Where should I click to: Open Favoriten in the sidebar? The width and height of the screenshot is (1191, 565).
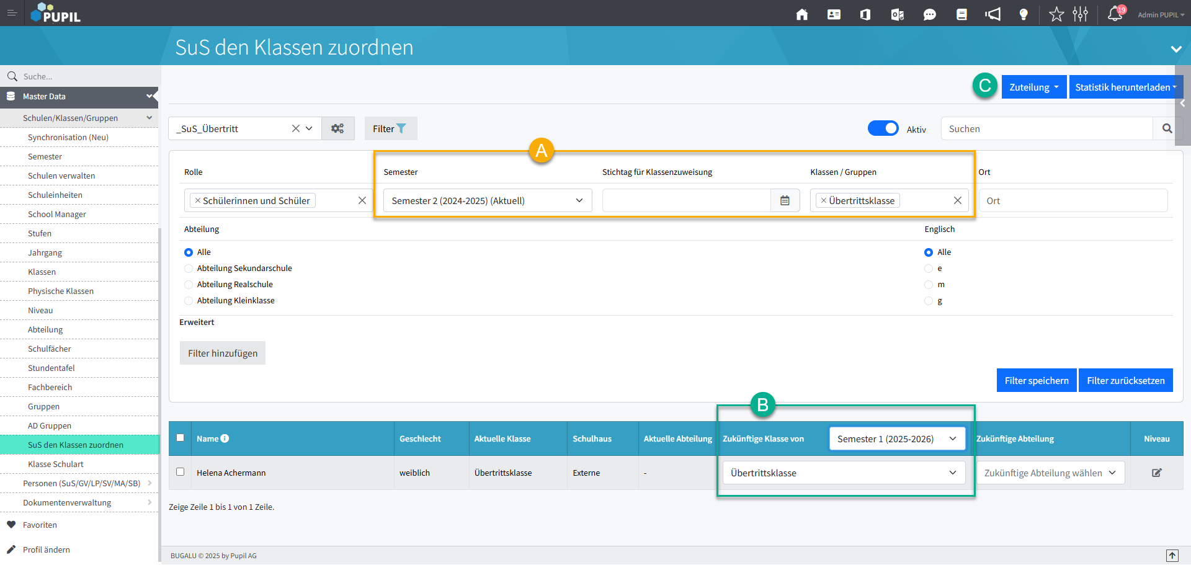(40, 525)
